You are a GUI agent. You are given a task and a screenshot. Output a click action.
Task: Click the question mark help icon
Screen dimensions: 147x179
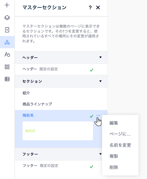90,8
